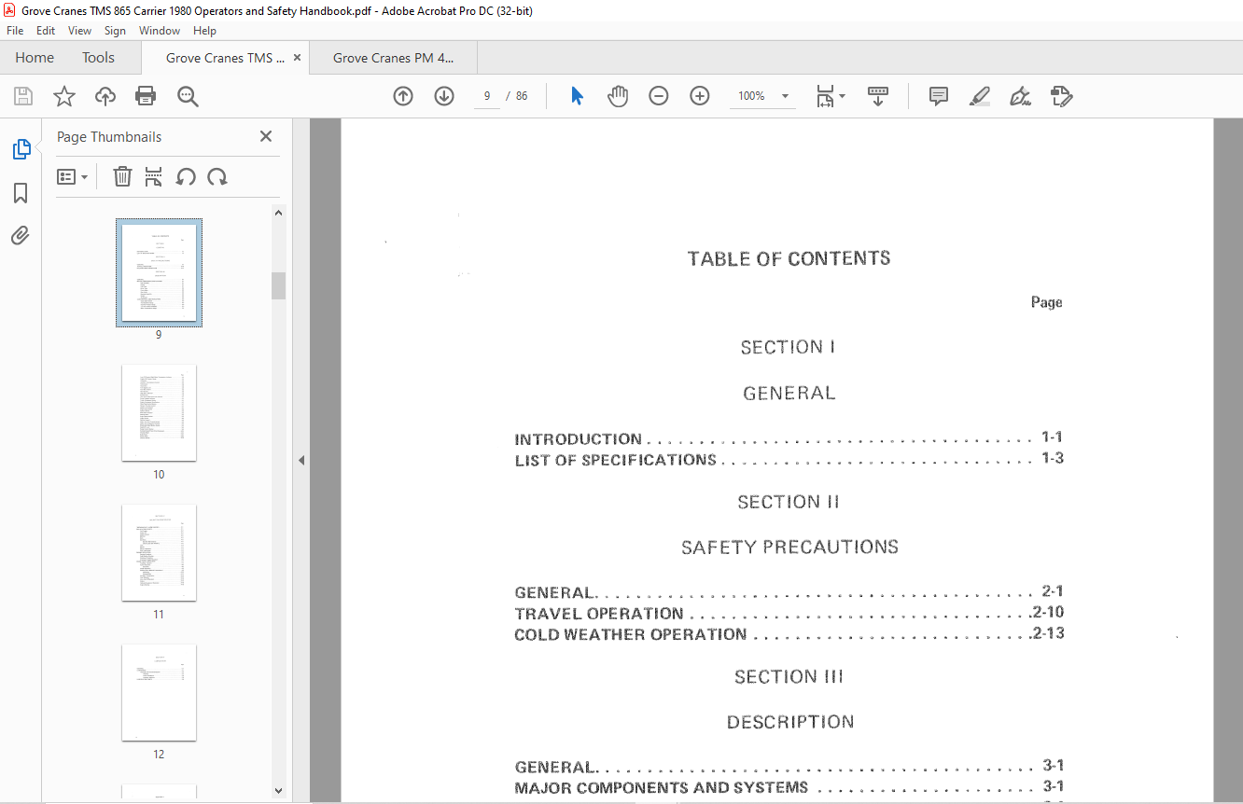This screenshot has height=804, width=1243.
Task: Expand the page display options arrow
Action: (842, 96)
